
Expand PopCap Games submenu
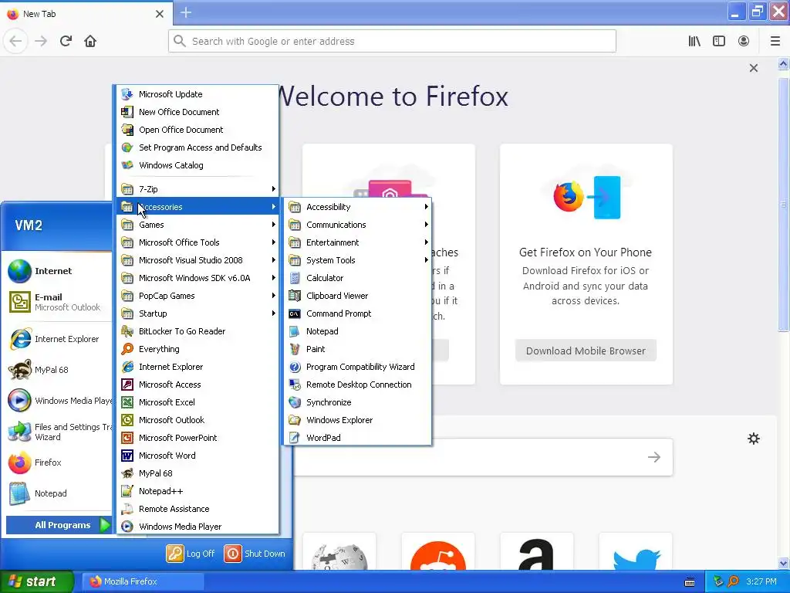pos(198,296)
